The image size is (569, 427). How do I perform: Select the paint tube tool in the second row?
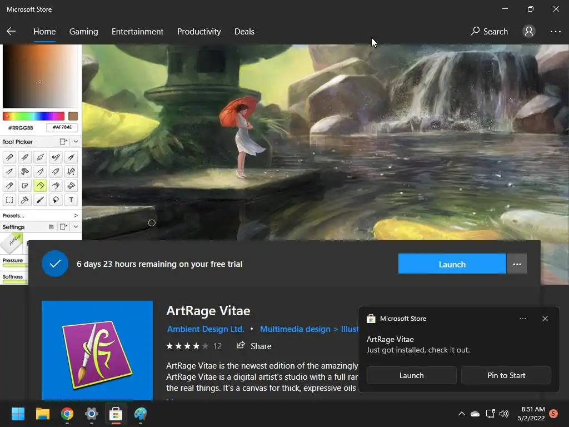click(56, 171)
